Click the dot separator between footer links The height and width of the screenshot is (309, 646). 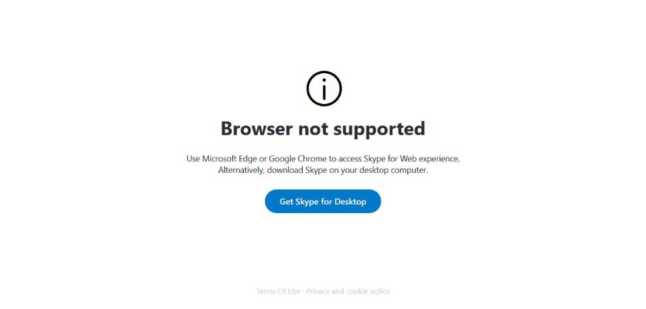click(x=303, y=292)
